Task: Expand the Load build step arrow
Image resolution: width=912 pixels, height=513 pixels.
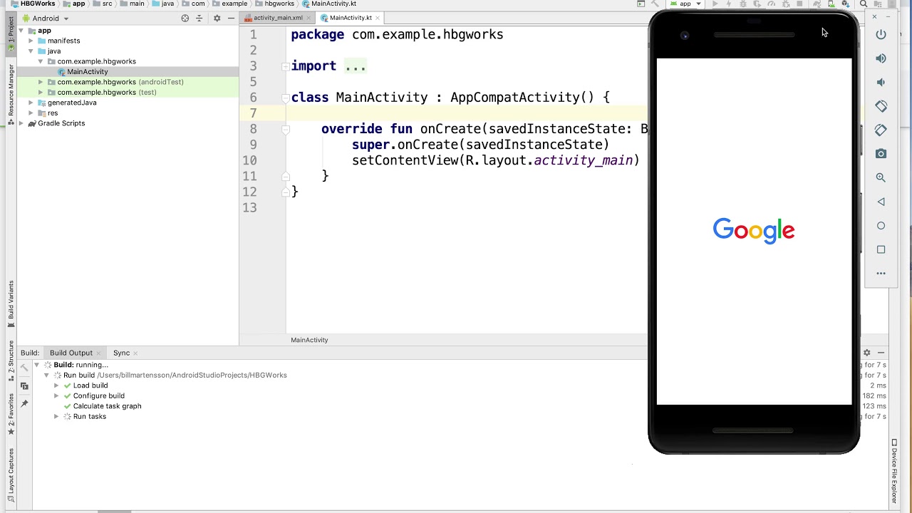Action: point(56,385)
